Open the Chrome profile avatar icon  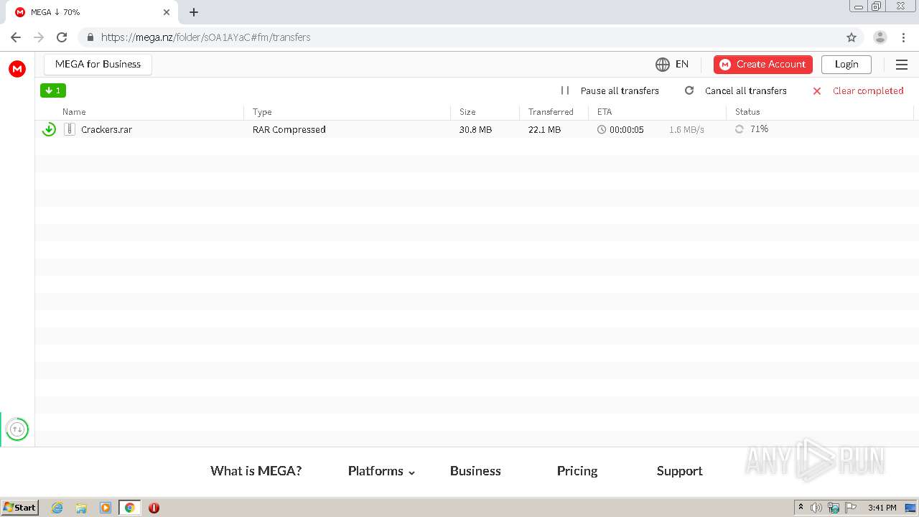880,37
